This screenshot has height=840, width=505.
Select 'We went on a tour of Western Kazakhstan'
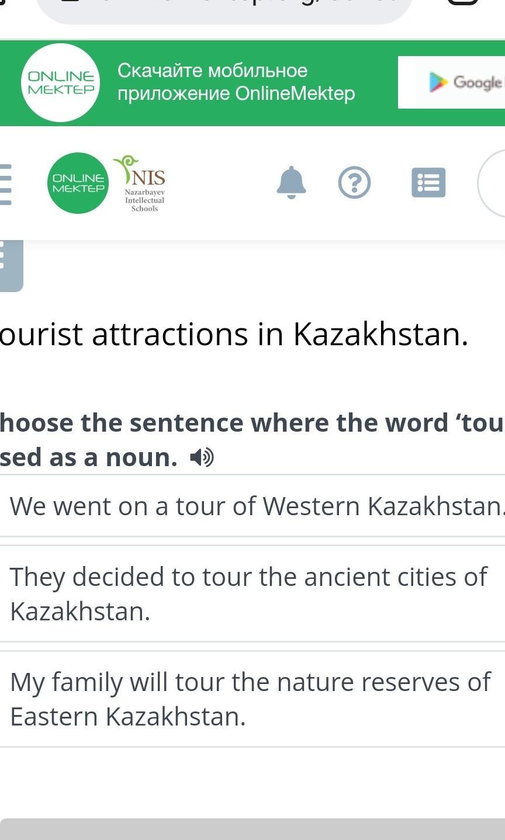(x=252, y=506)
